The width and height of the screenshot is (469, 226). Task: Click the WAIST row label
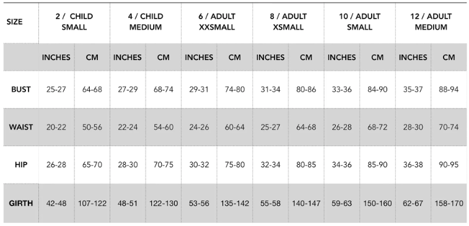coord(21,127)
